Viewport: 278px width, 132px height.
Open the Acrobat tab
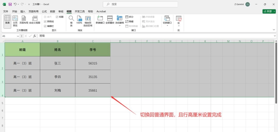coord(101,11)
